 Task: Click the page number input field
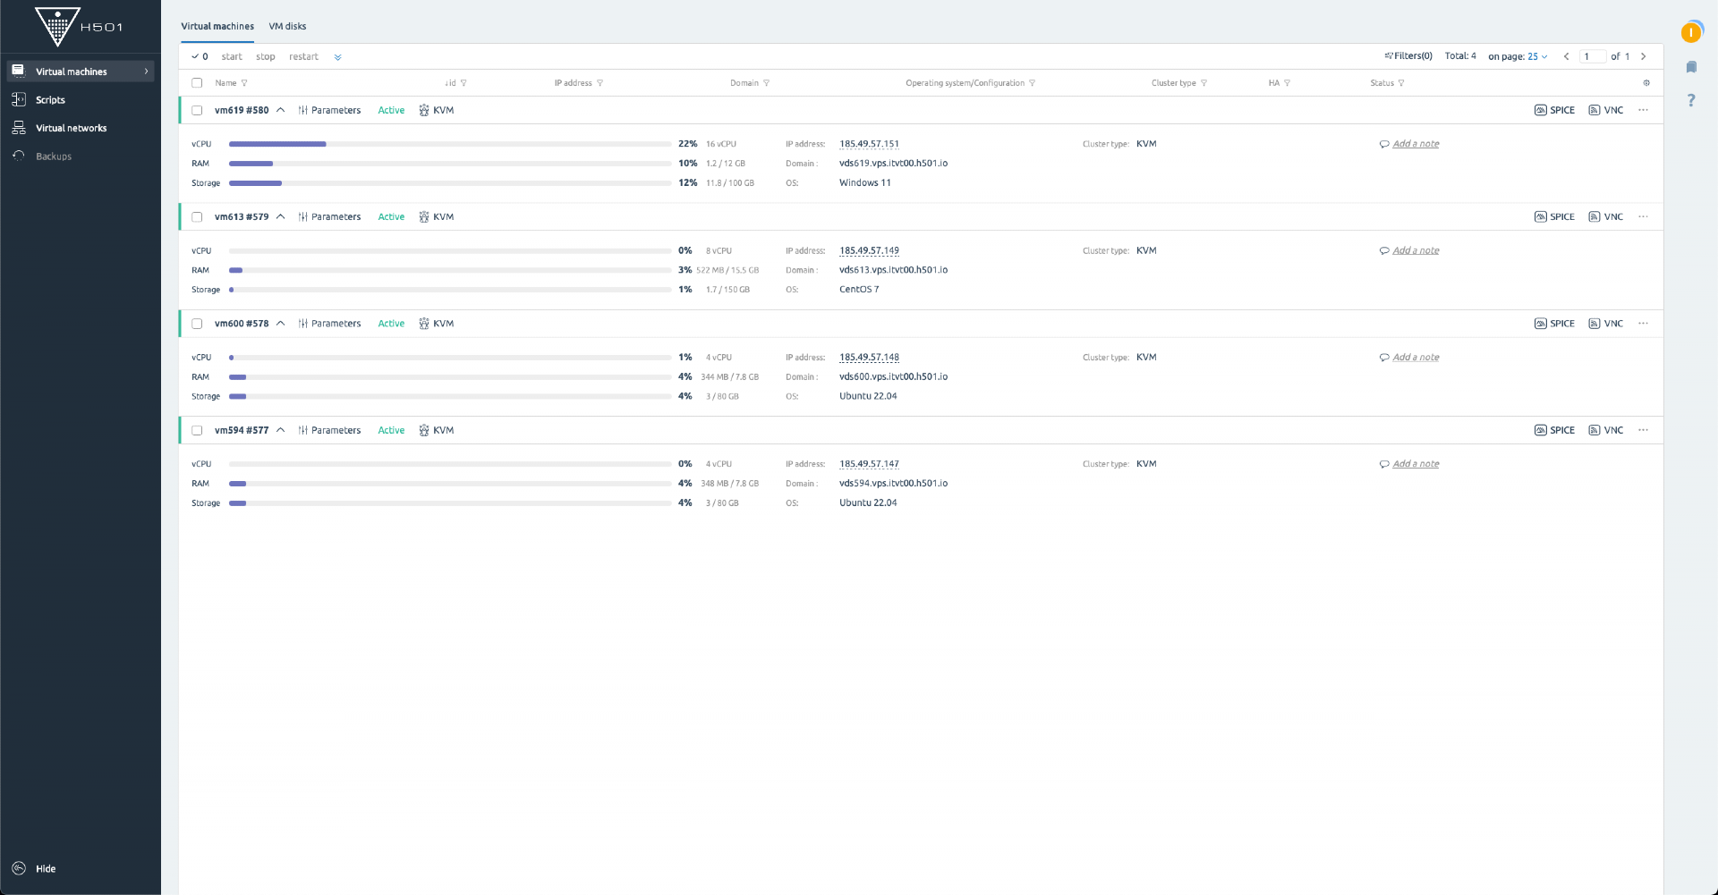pyautogui.click(x=1592, y=56)
